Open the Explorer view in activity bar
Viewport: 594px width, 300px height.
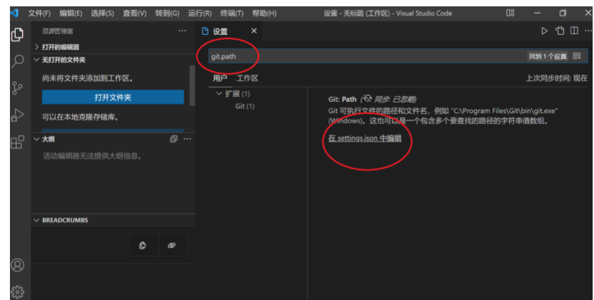click(x=17, y=35)
